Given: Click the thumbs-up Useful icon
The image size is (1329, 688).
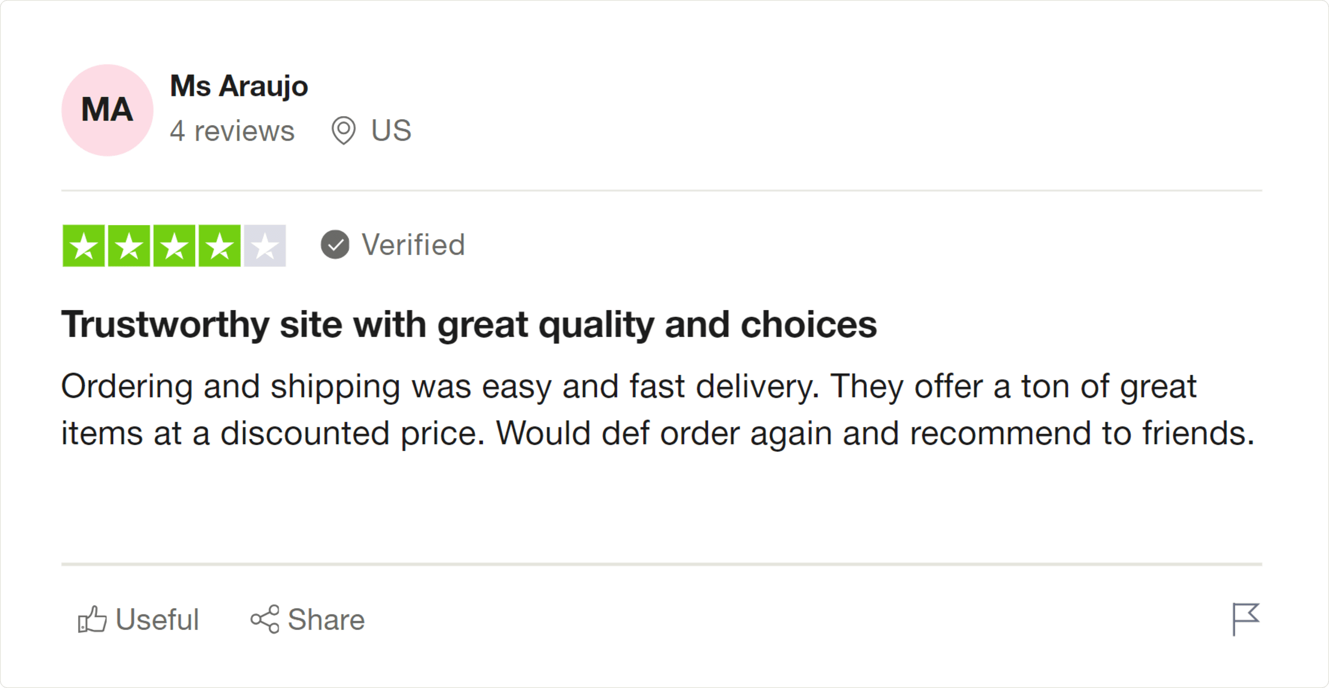Looking at the screenshot, I should 92,619.
